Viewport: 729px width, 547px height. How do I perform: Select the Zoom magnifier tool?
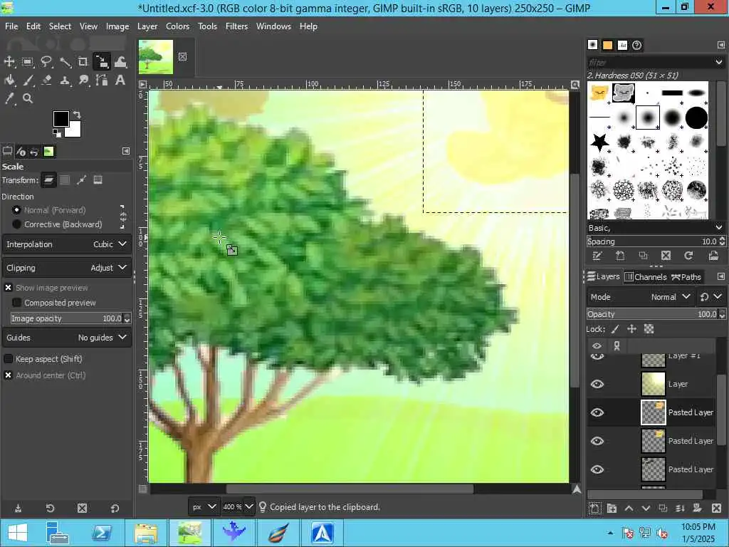coord(28,98)
